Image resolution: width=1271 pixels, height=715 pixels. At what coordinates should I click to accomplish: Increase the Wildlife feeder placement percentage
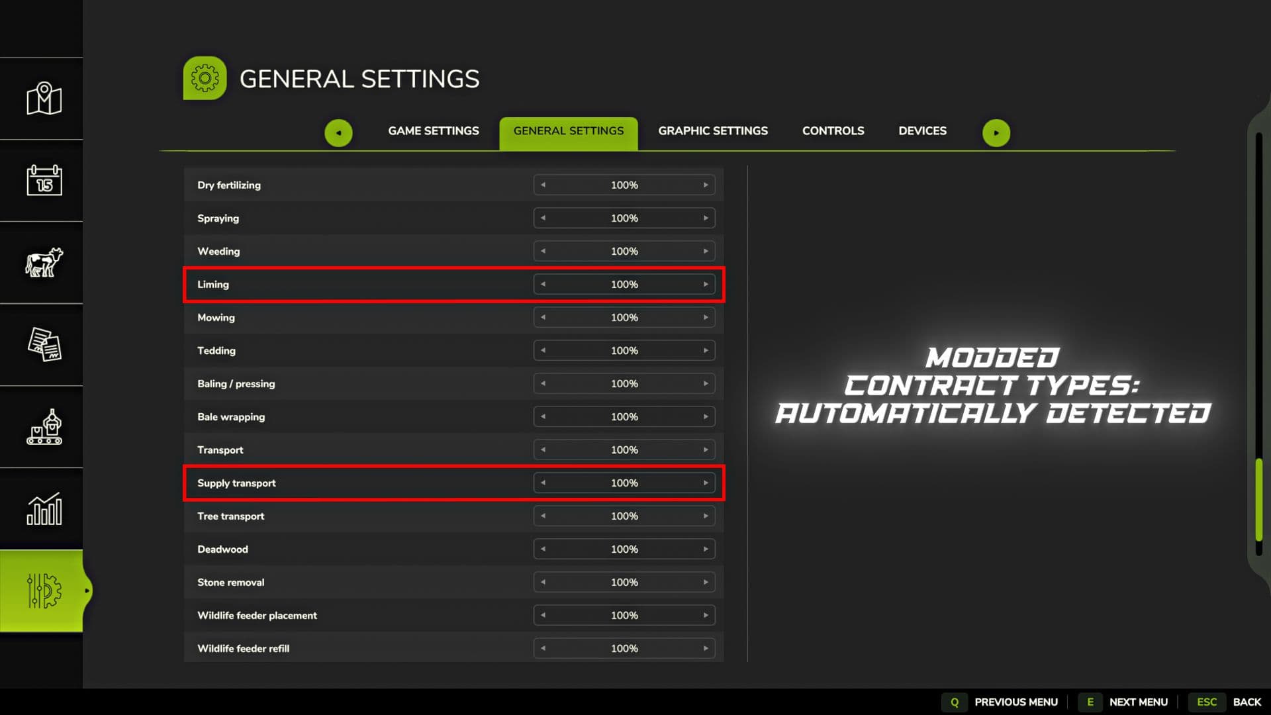point(706,615)
